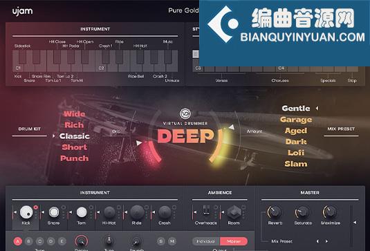Viewport: 370px width, 251px height.
Task: Click the Saturate knob
Action: click(x=302, y=212)
